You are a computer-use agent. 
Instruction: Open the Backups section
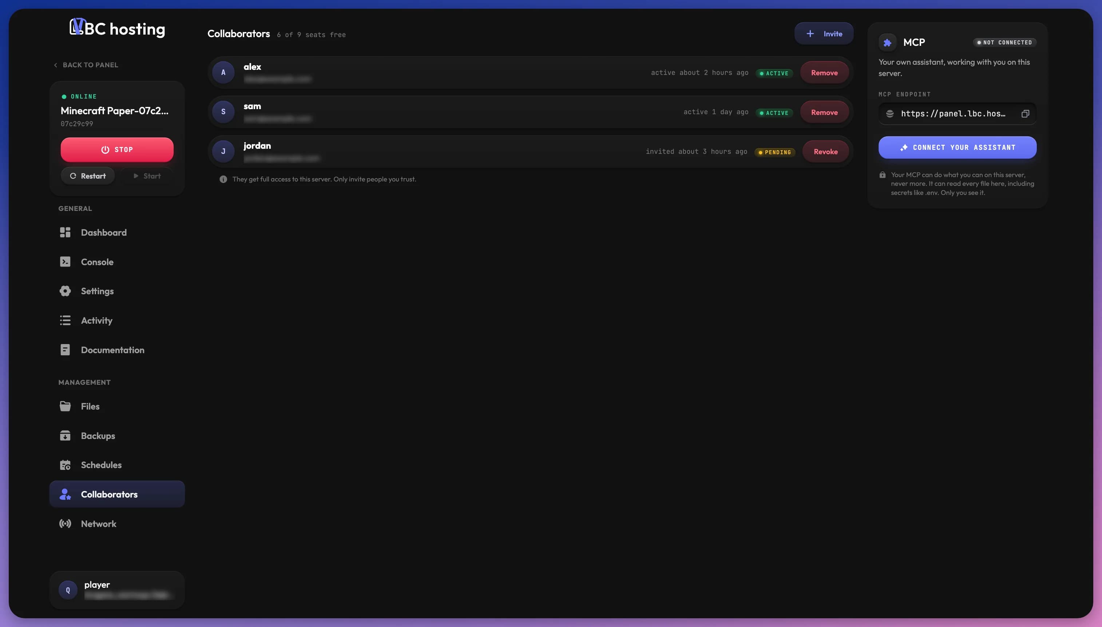click(x=117, y=436)
